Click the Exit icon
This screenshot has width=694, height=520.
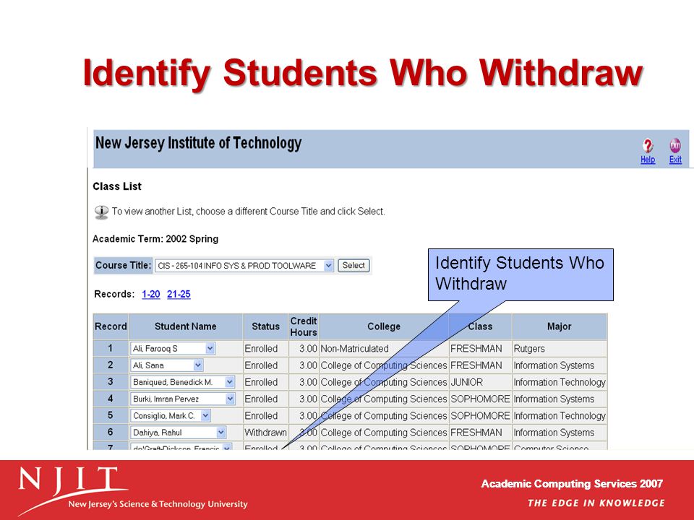[x=675, y=145]
